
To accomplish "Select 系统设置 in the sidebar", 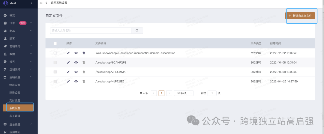I will 18,108.
